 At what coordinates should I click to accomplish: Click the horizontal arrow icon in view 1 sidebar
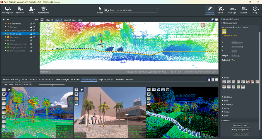point(4,99)
